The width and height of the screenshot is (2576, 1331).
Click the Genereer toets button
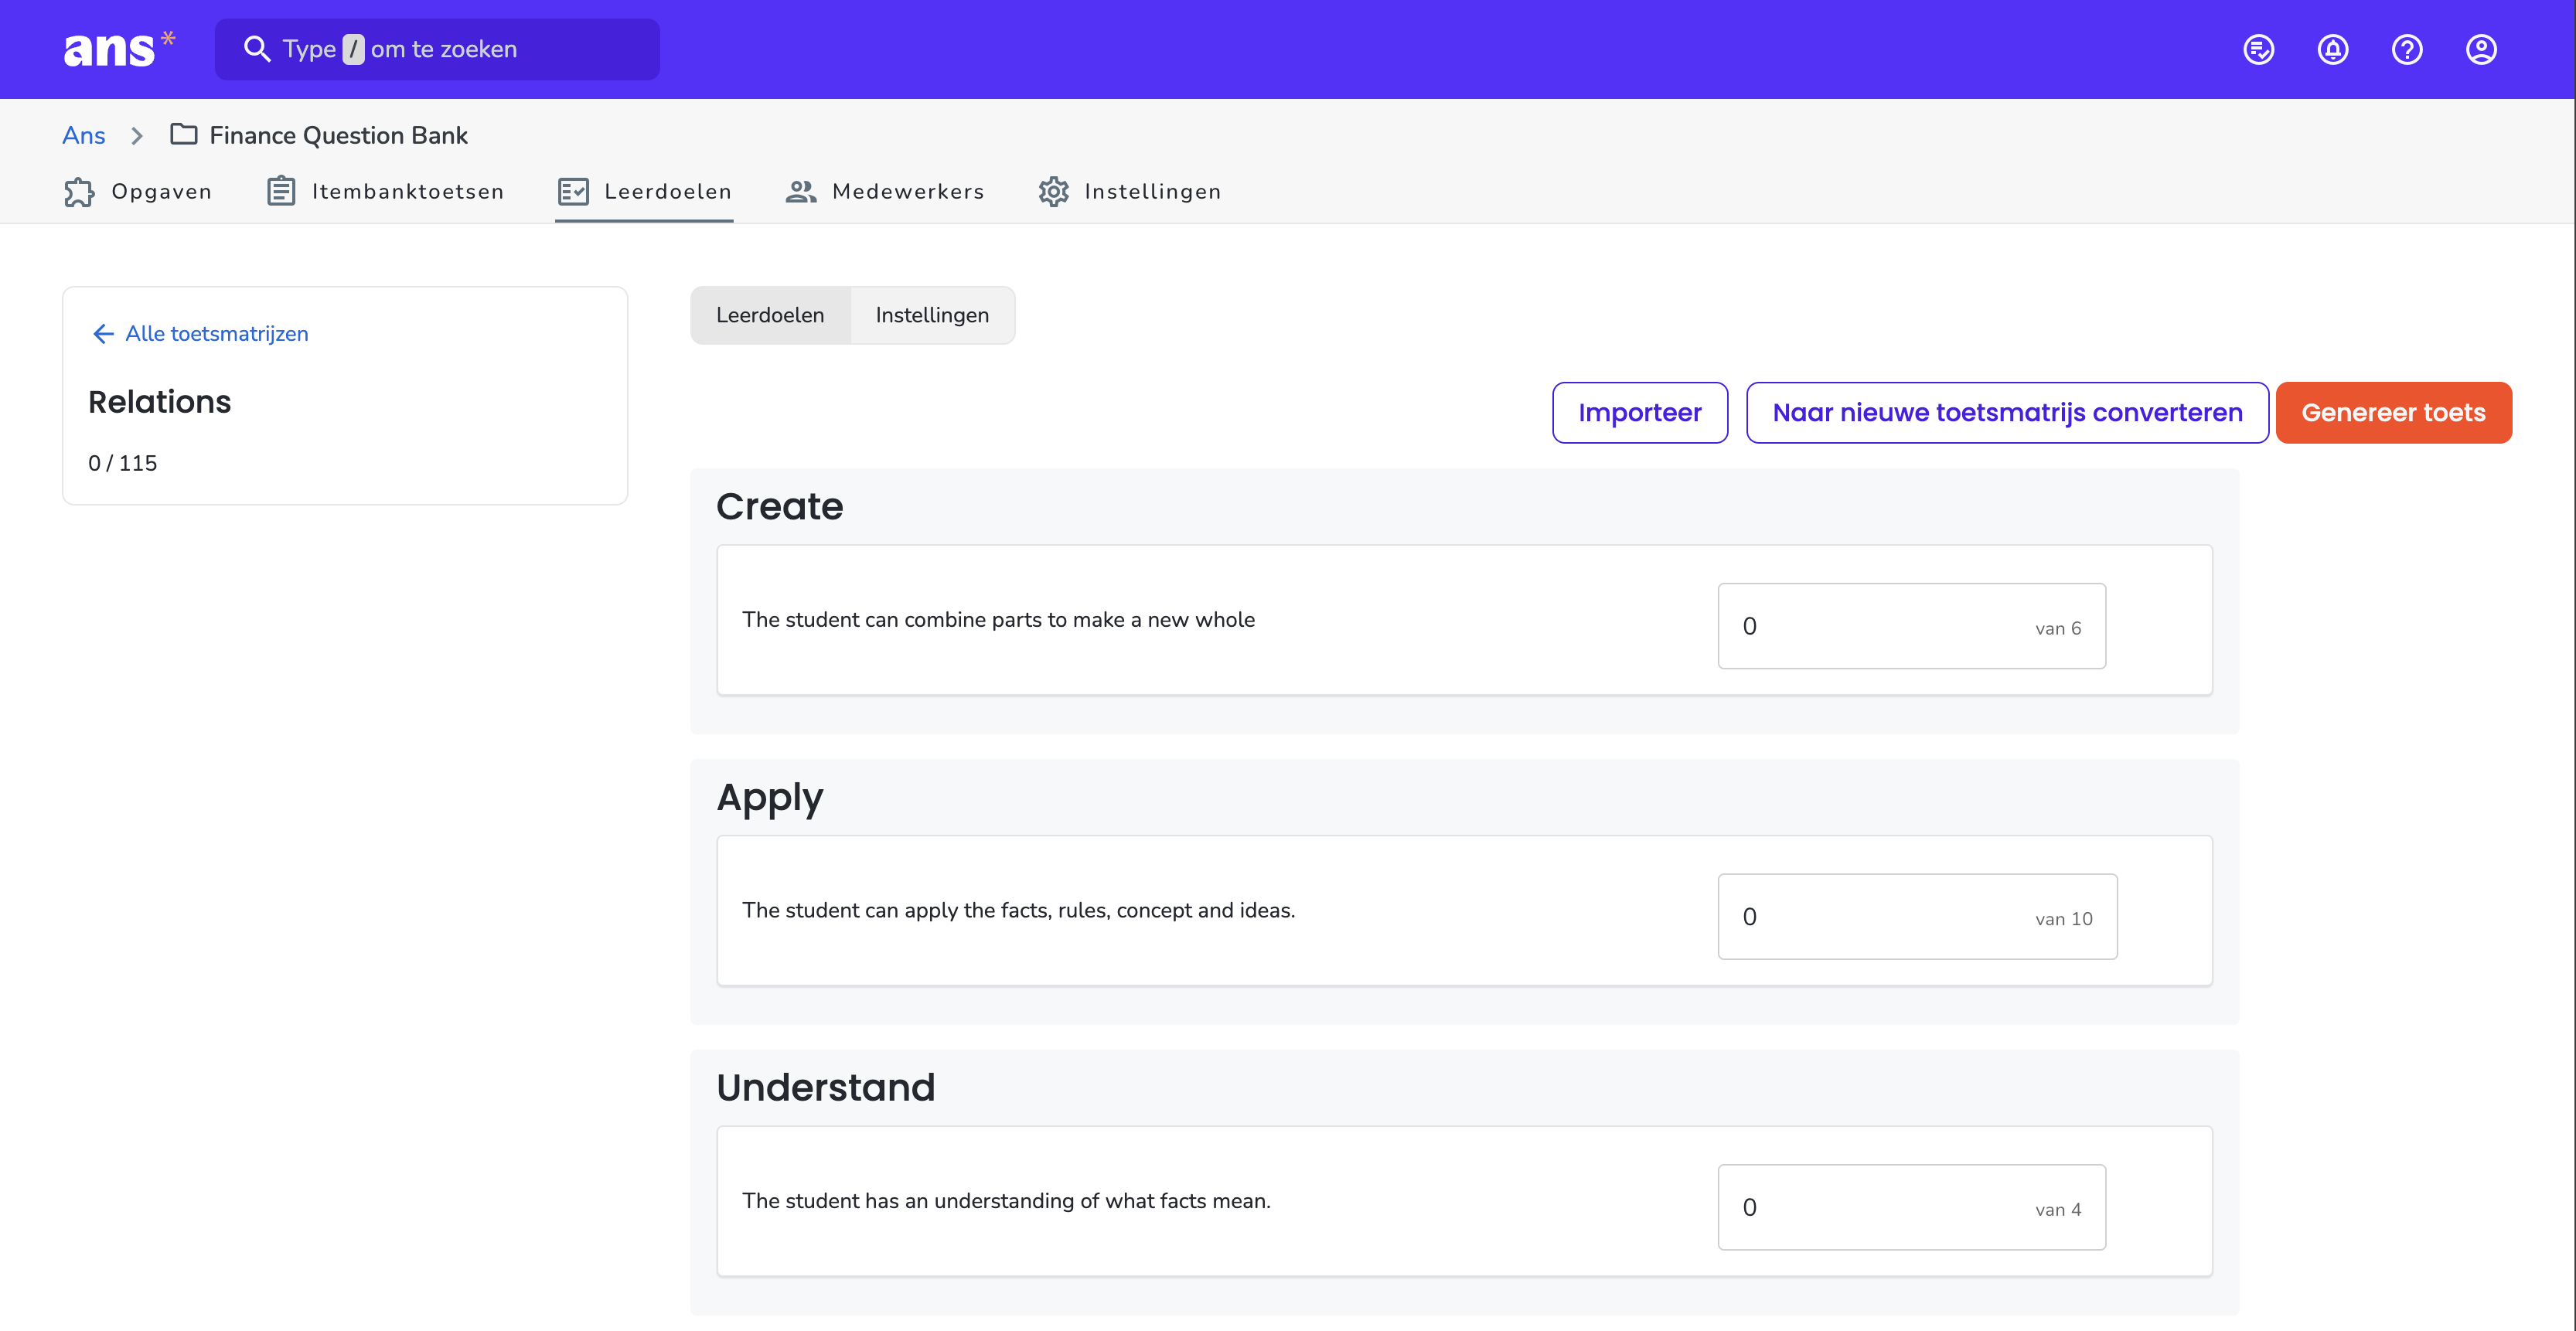tap(2393, 412)
